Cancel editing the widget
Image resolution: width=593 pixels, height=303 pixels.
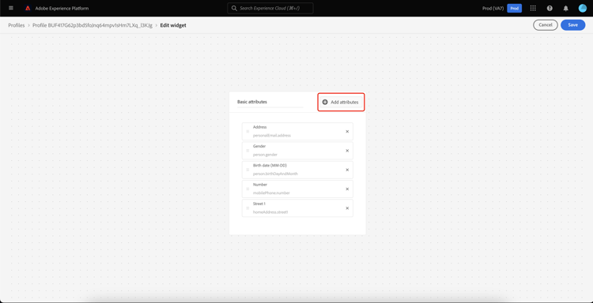click(546, 25)
